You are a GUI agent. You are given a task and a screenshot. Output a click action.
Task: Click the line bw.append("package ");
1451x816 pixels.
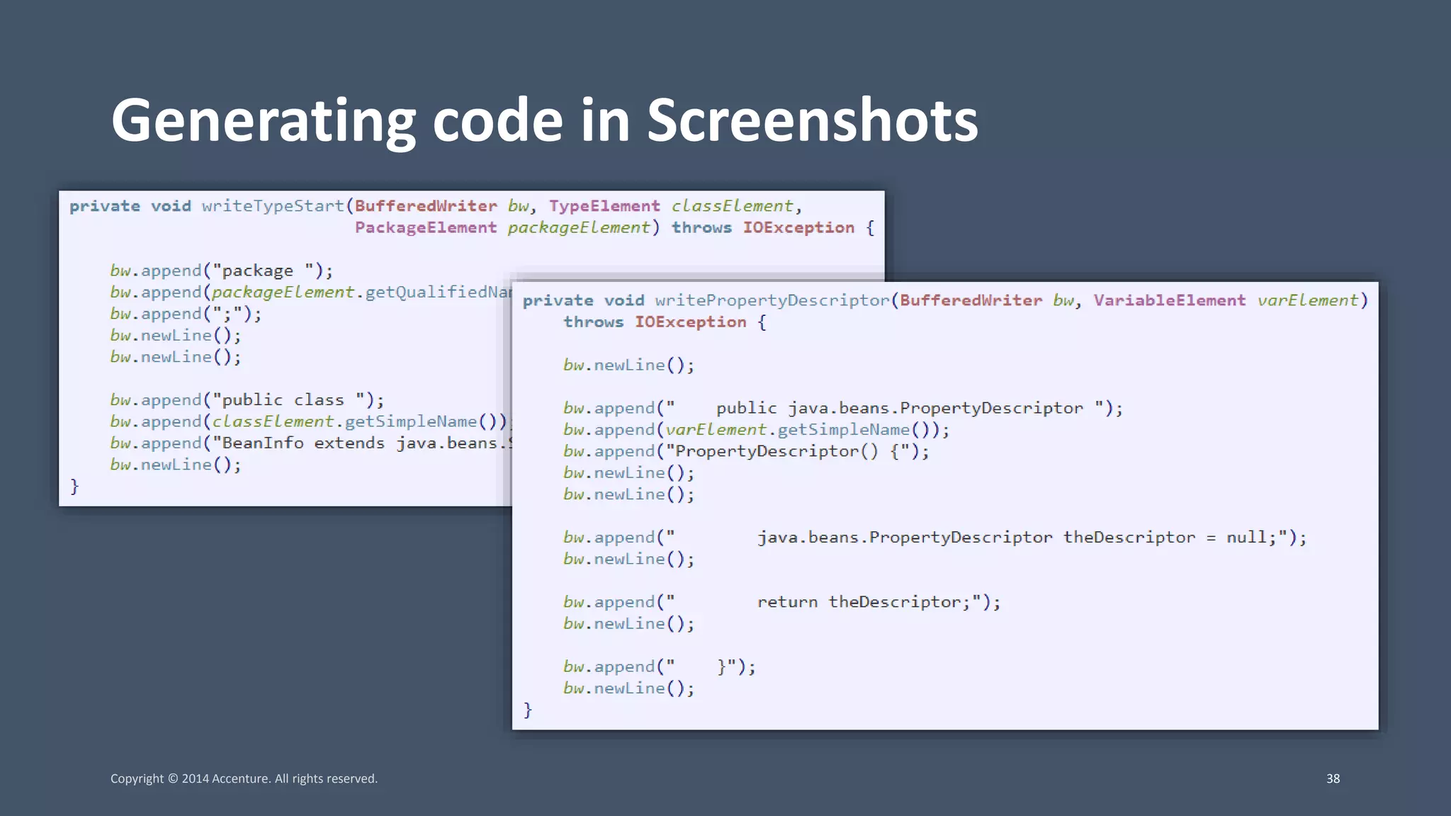pos(221,271)
